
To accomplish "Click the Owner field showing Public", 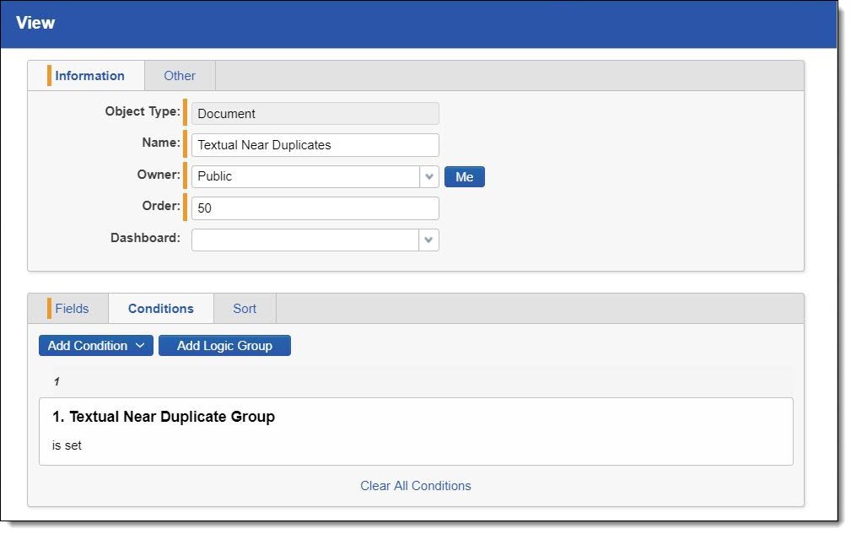I will (x=304, y=177).
